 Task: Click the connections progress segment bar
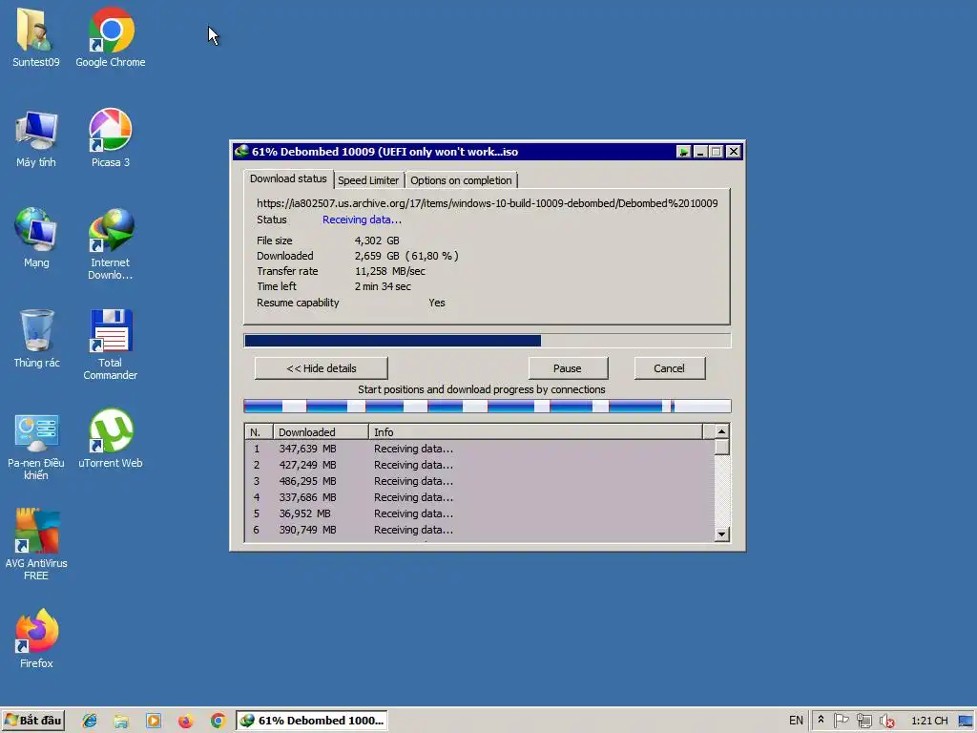coord(487,407)
